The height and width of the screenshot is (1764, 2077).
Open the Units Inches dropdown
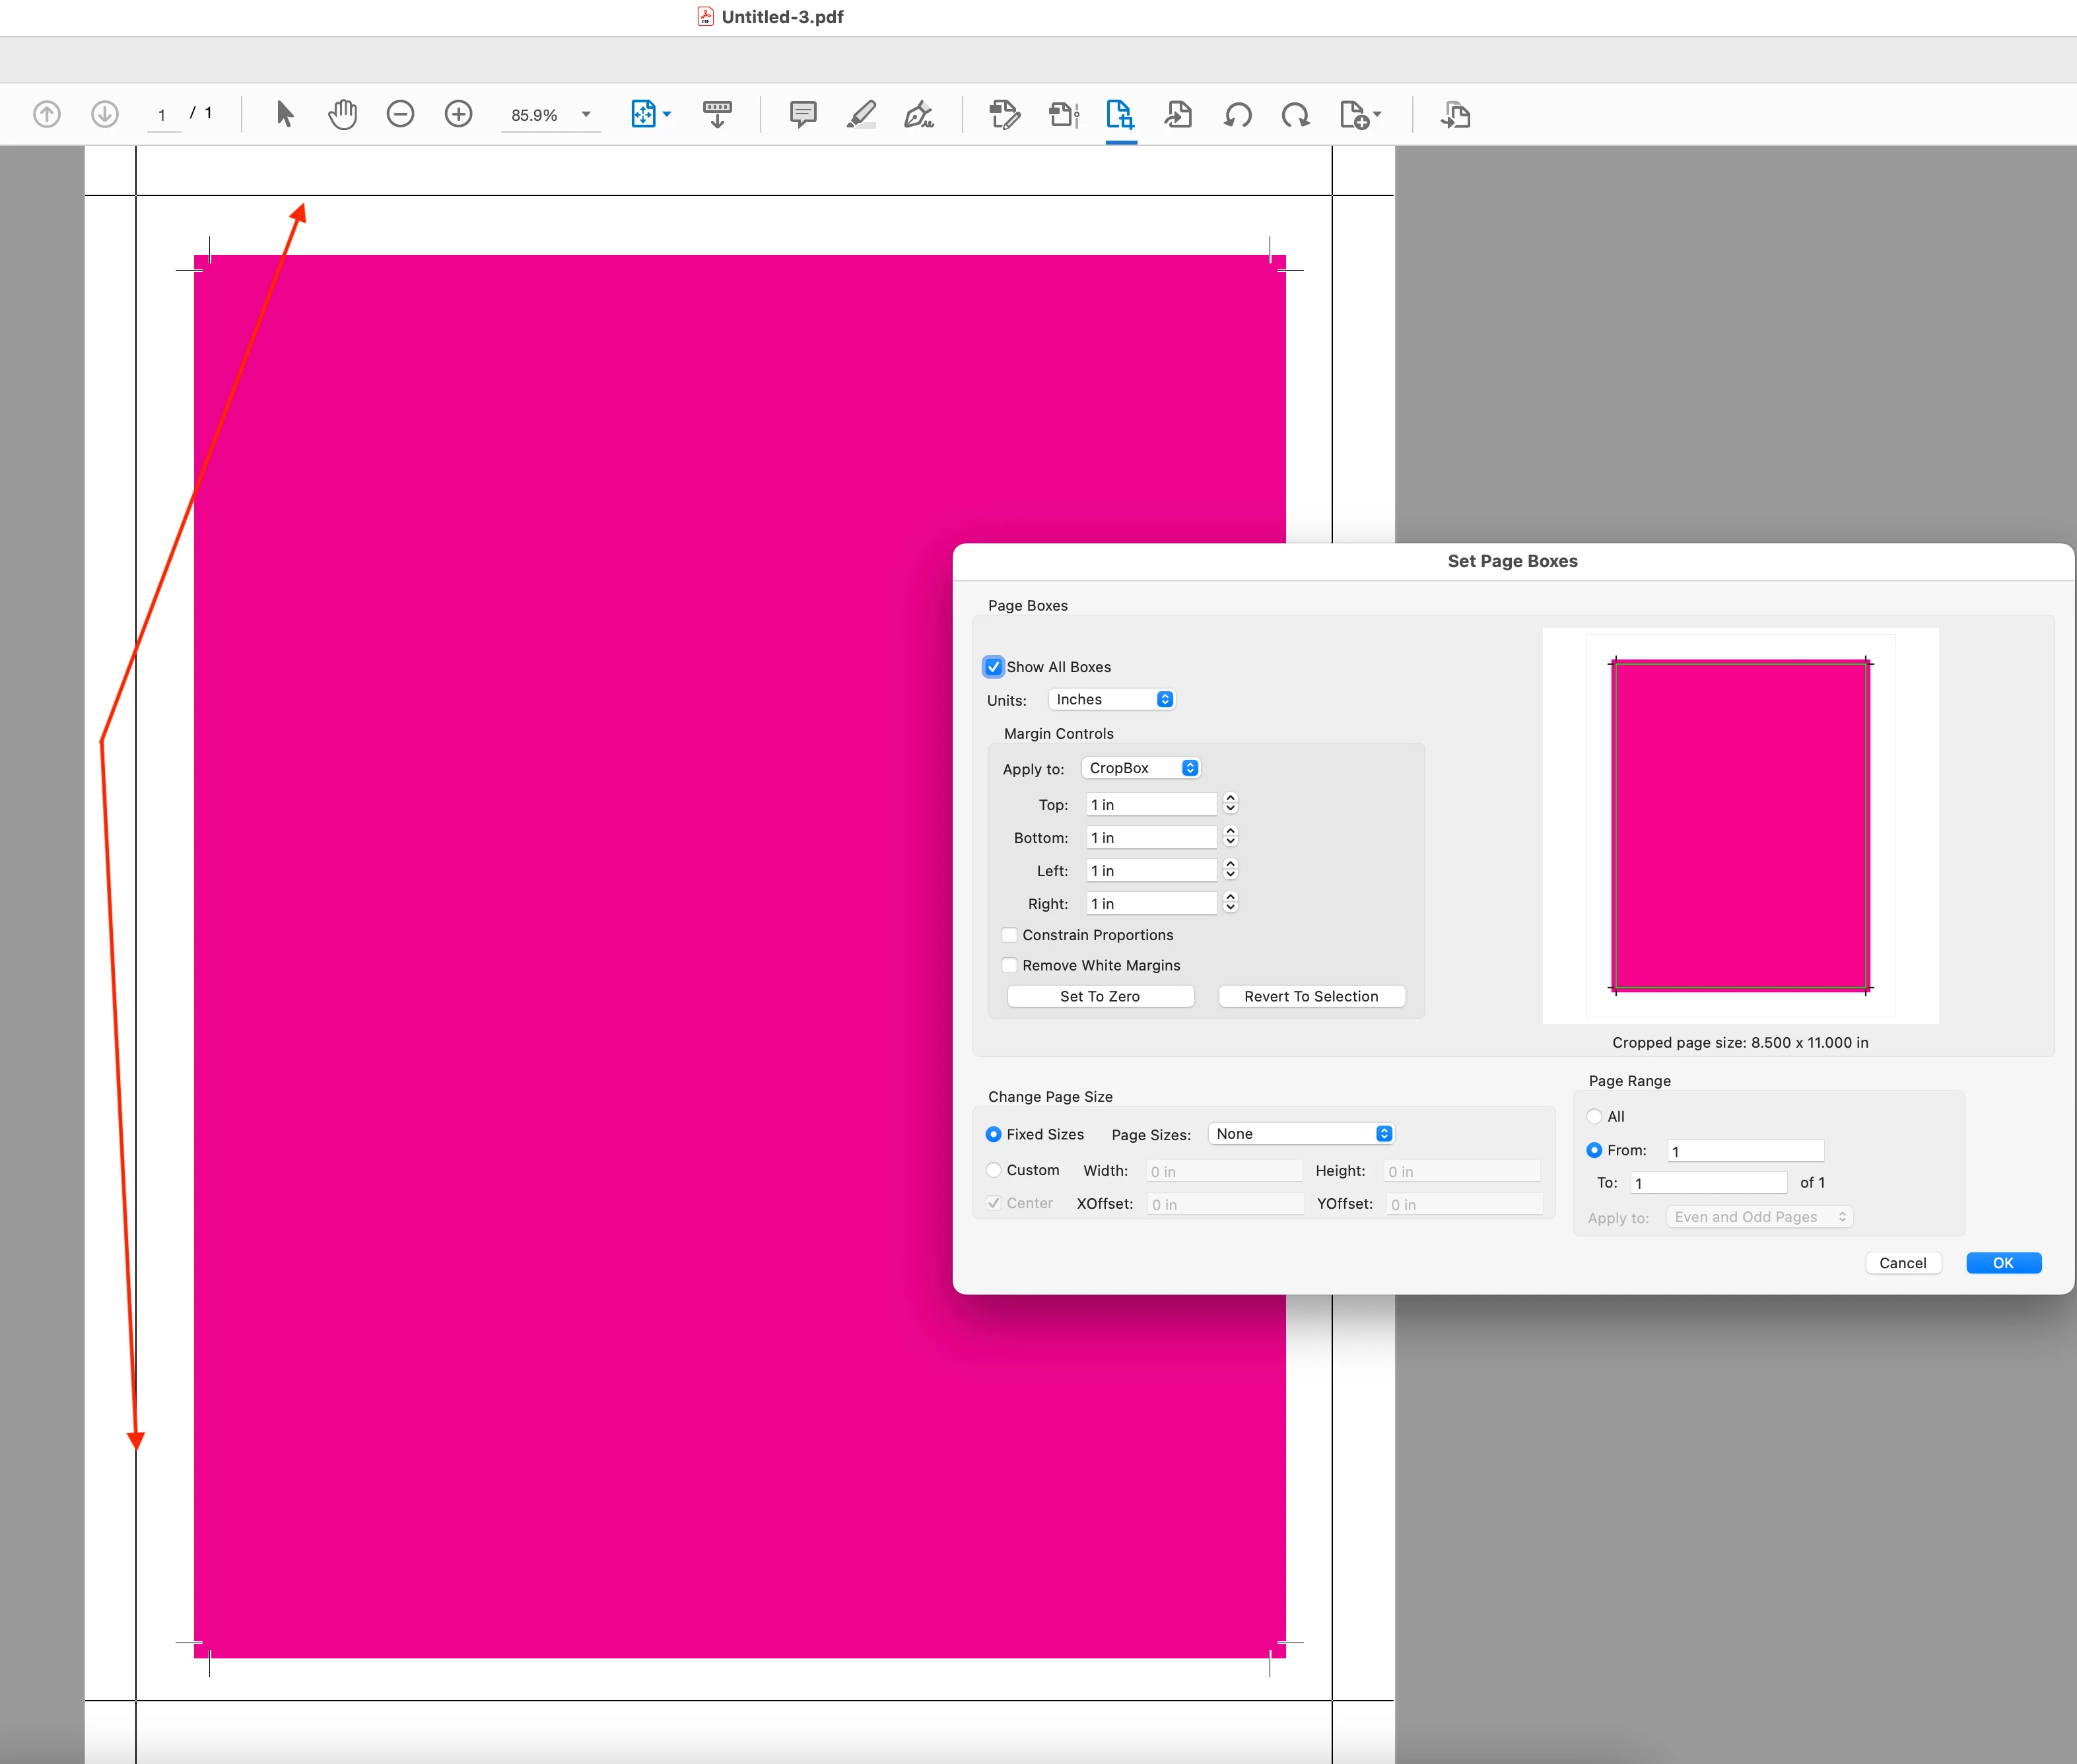[x=1111, y=700]
